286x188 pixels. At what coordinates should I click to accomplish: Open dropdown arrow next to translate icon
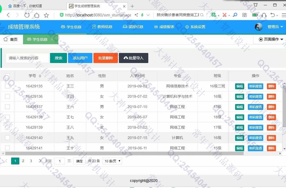(218, 16)
